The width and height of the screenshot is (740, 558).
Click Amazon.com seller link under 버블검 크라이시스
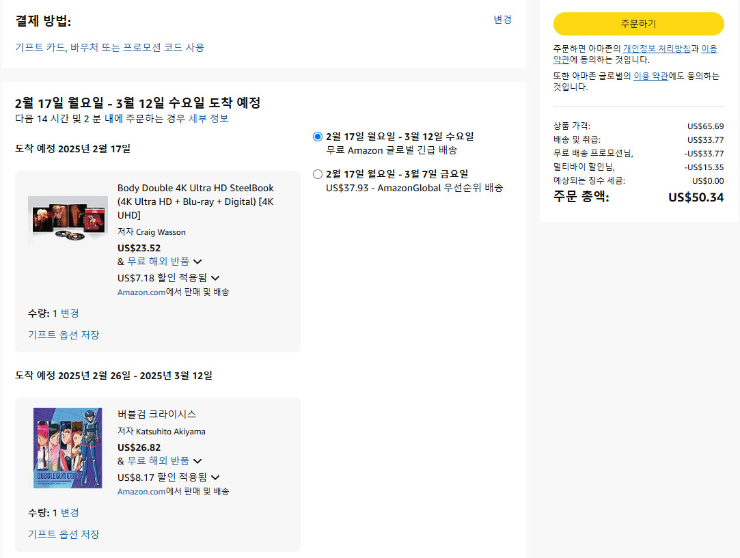[141, 492]
